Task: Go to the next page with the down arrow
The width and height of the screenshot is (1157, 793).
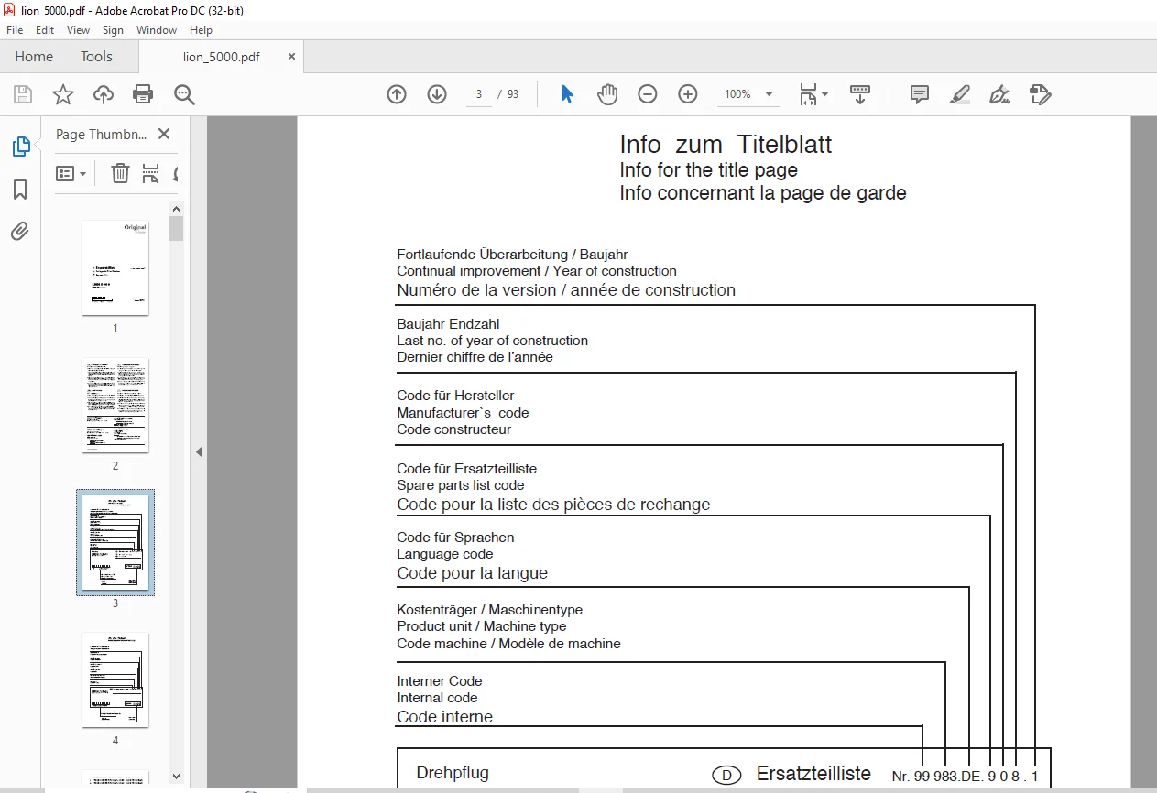Action: (437, 94)
